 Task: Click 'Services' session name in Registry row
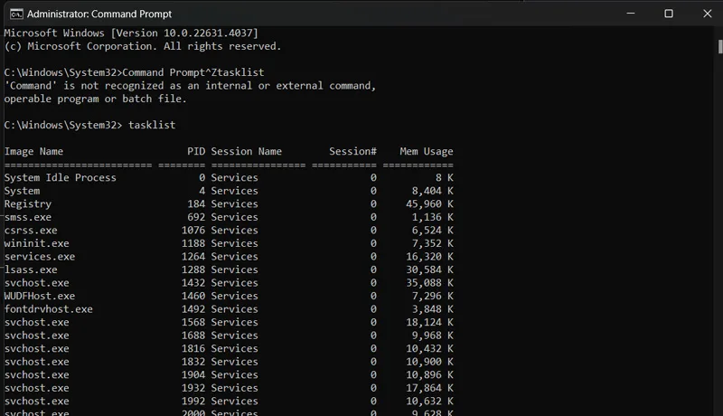point(234,203)
